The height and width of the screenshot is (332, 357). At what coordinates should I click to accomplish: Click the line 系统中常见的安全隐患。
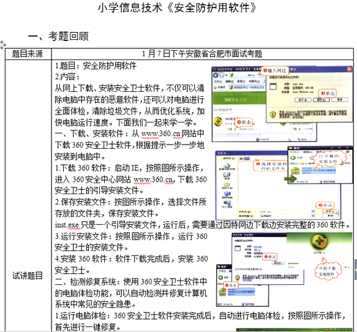pyautogui.click(x=96, y=304)
